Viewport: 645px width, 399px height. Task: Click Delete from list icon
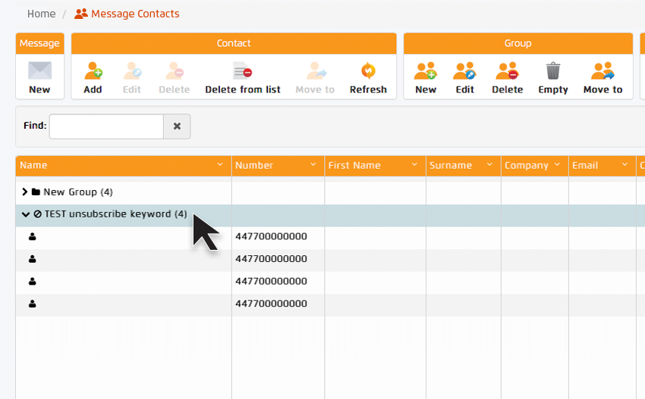pyautogui.click(x=243, y=72)
